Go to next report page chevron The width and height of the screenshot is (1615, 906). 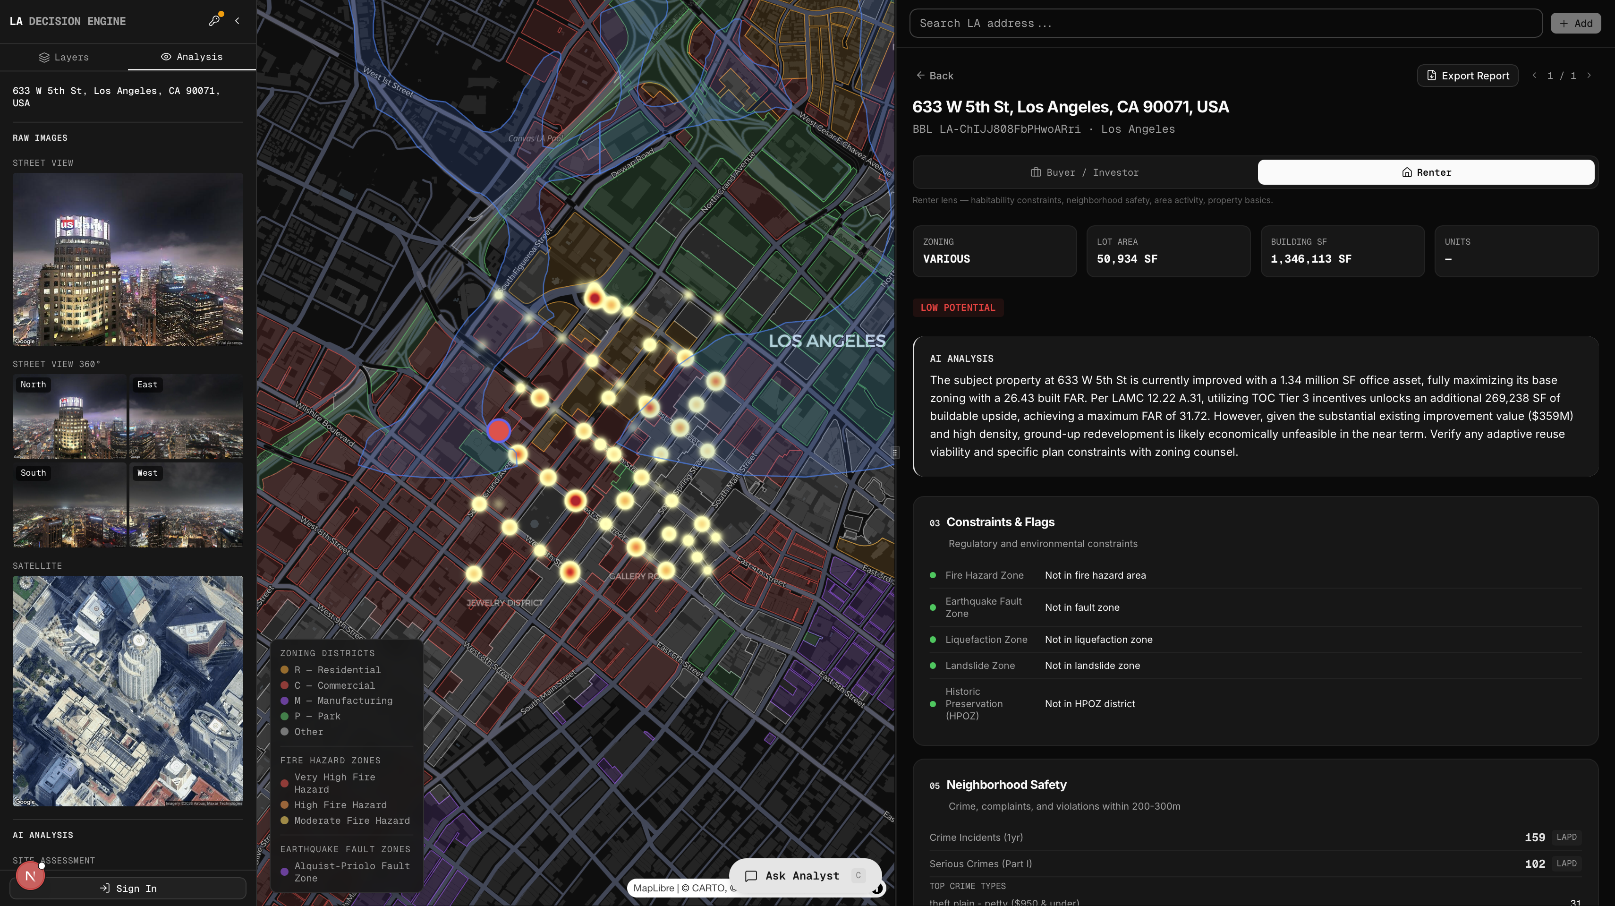[1589, 75]
